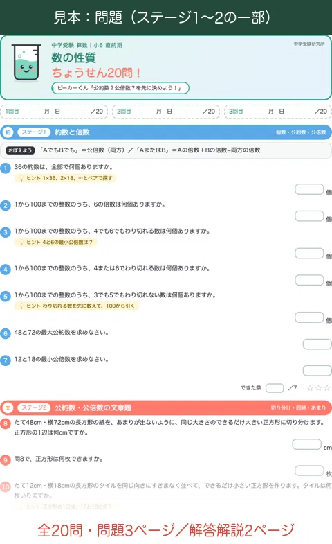Select question number 2 circle
Image resolution: width=332 pixels, height=544 pixels.
[x=6, y=205]
